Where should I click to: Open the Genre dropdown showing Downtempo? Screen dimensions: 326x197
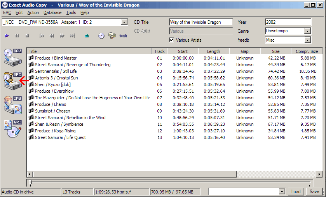pos(307,31)
